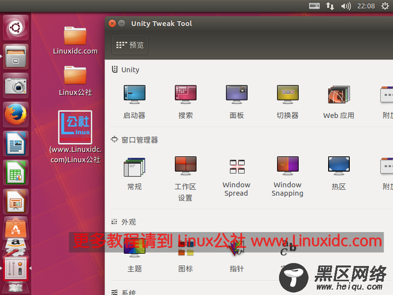Launch LibreOffice Impress from the launcher

[x=16, y=202]
